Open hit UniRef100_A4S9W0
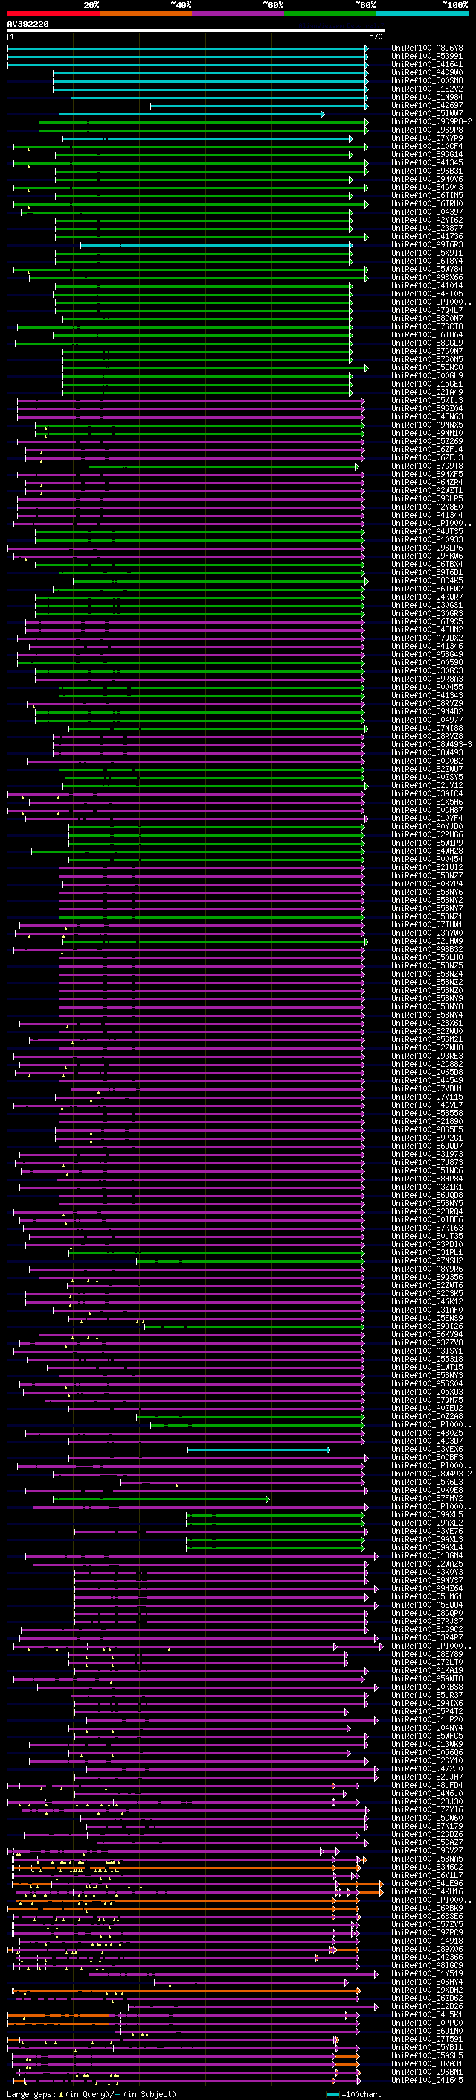The height and width of the screenshot is (2100, 476). 427,72
